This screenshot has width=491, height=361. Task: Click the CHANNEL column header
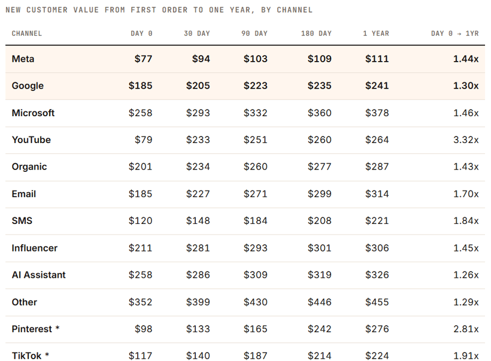(x=26, y=34)
